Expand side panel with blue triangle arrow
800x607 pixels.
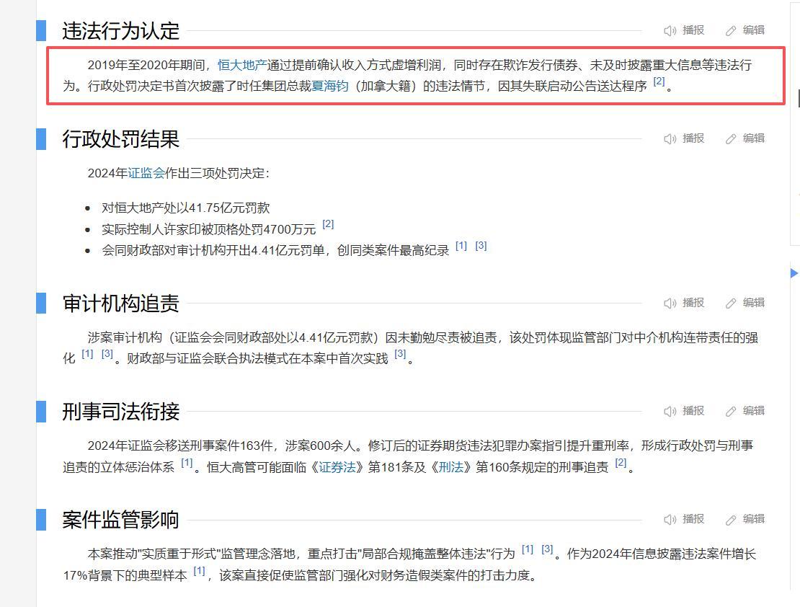click(794, 273)
